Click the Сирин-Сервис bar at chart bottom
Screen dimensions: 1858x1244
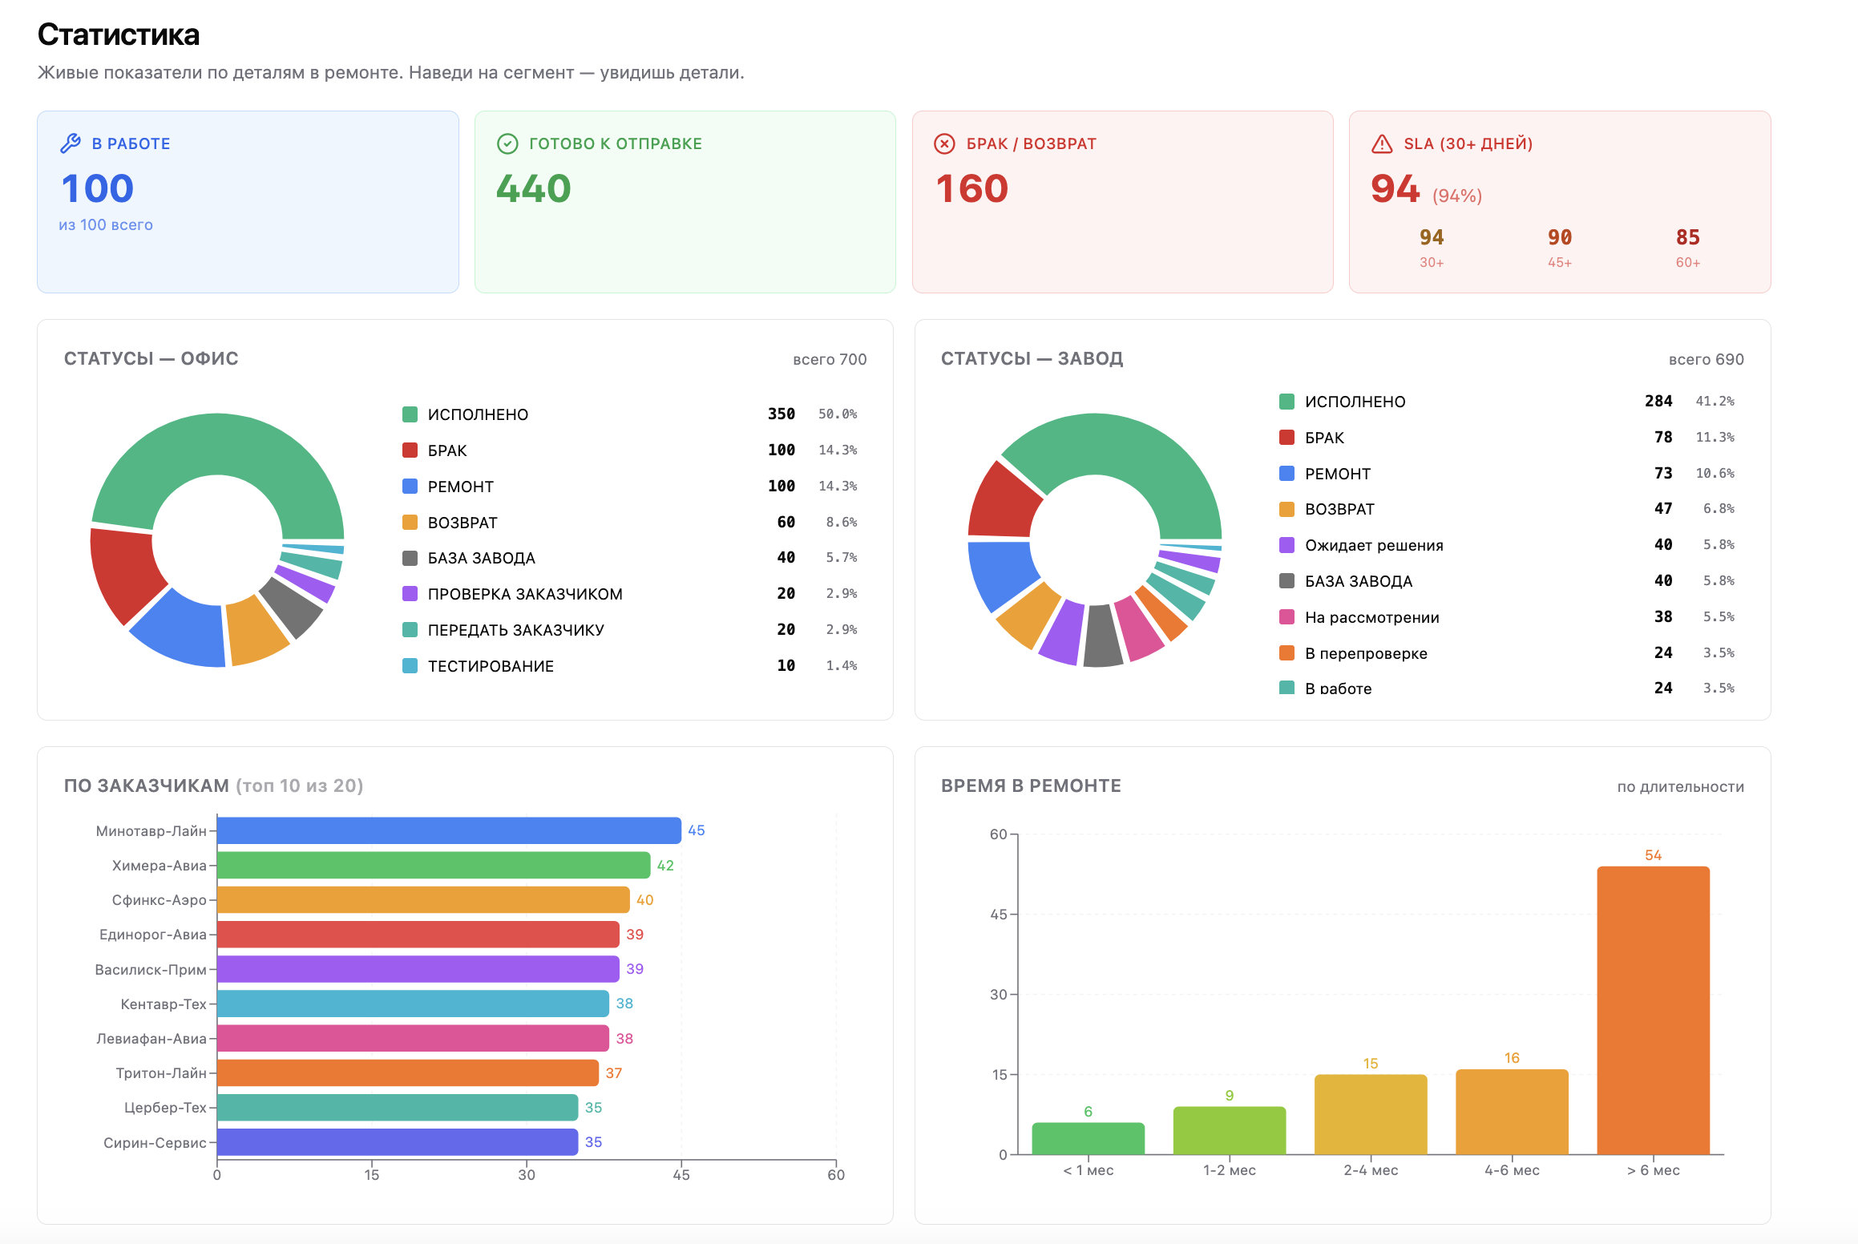[398, 1142]
